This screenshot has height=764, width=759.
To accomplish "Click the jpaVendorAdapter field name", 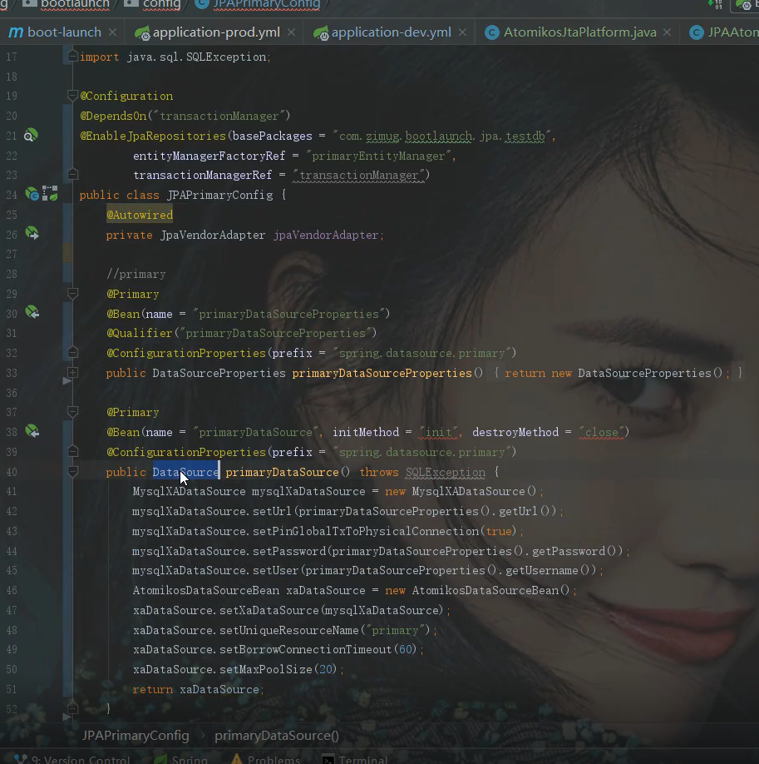I will pyautogui.click(x=326, y=235).
